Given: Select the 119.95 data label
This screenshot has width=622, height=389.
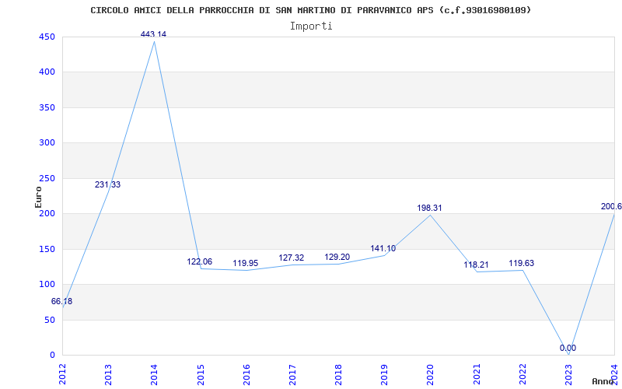Looking at the screenshot, I should click(246, 263).
